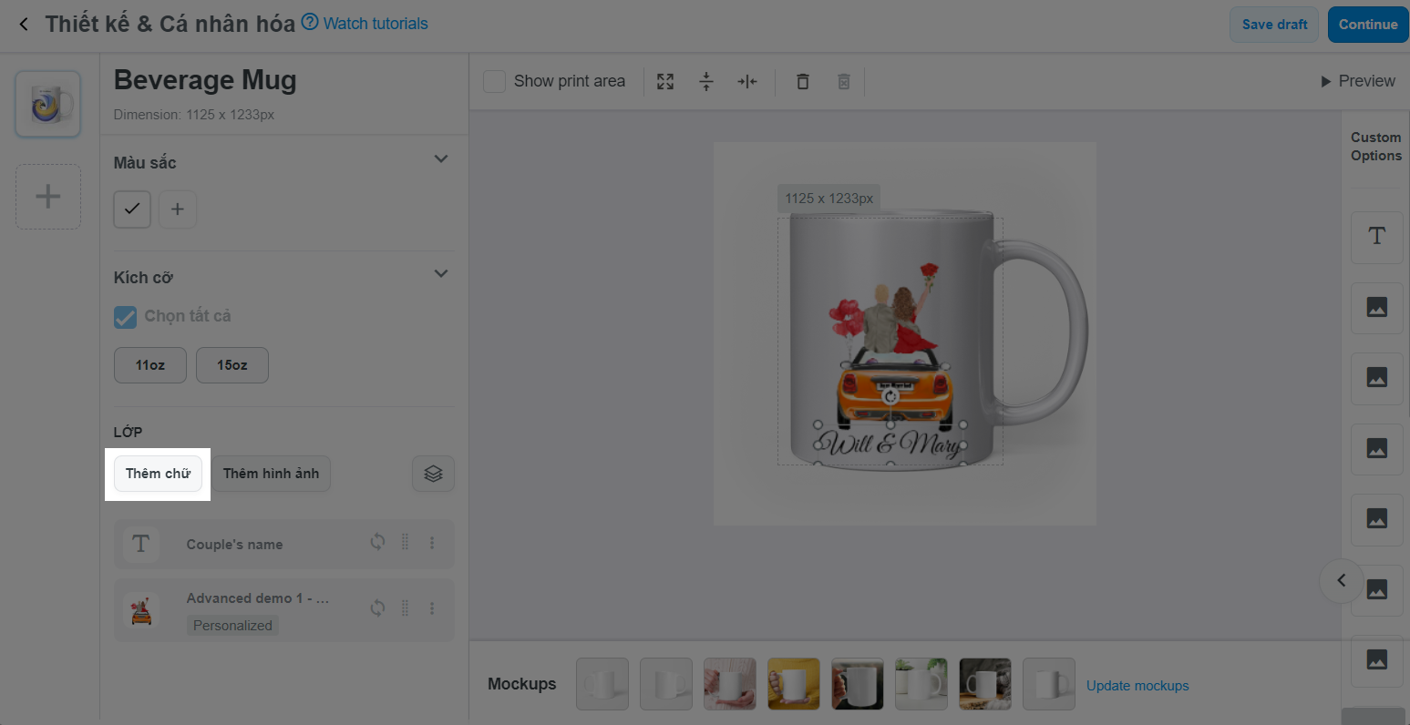Select the dark coffee scene mockup

tap(985, 684)
